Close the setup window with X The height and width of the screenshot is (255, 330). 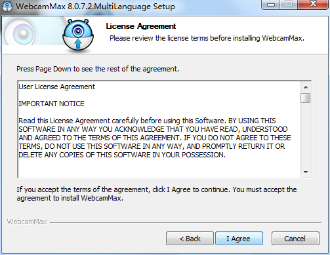[313, 4]
